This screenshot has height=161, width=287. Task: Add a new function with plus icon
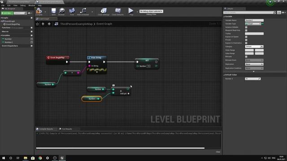pos(31,28)
